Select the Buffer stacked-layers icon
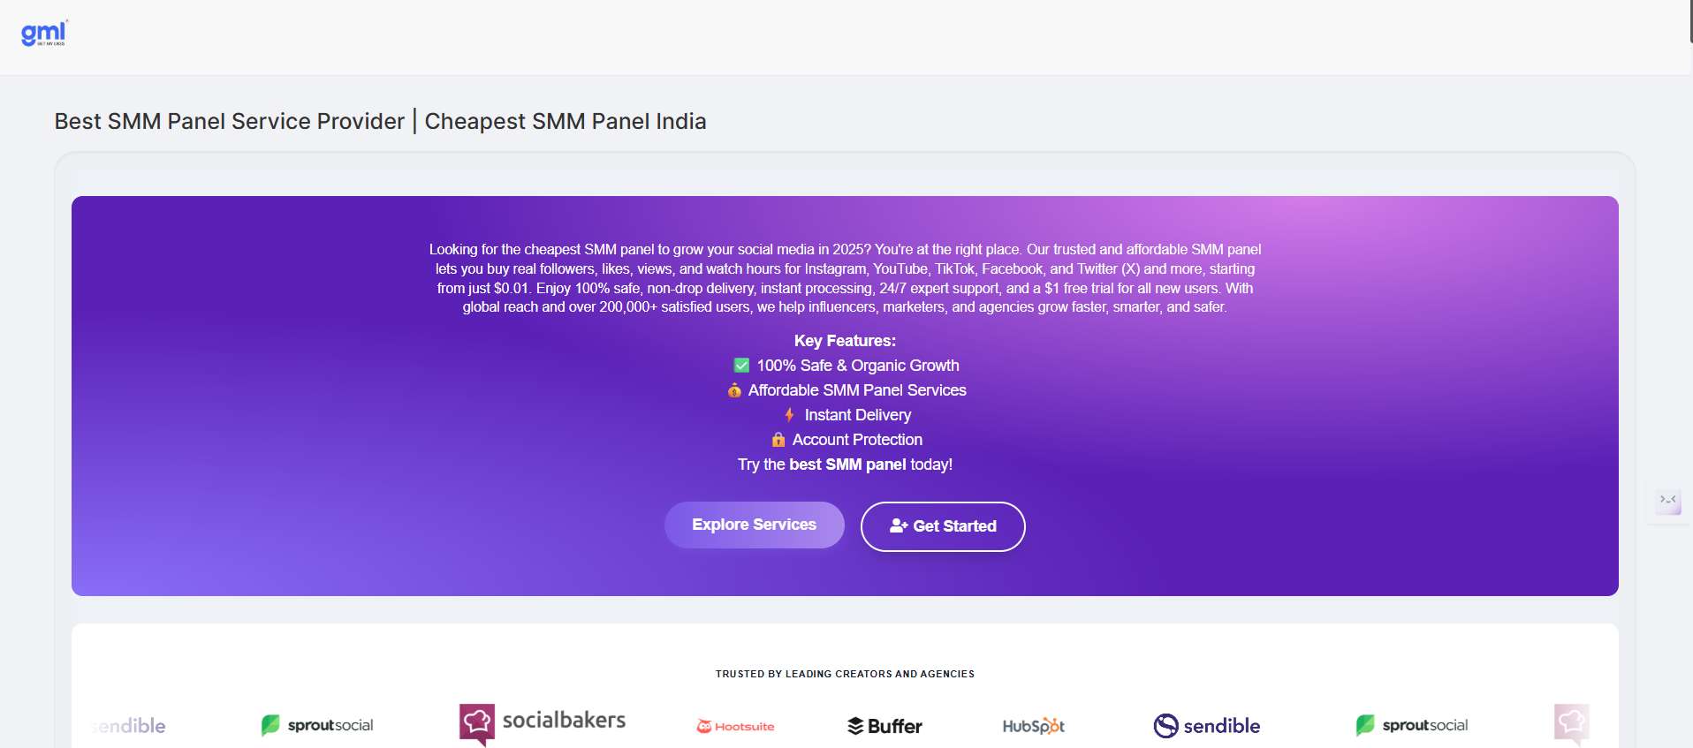The height and width of the screenshot is (748, 1693). (854, 725)
